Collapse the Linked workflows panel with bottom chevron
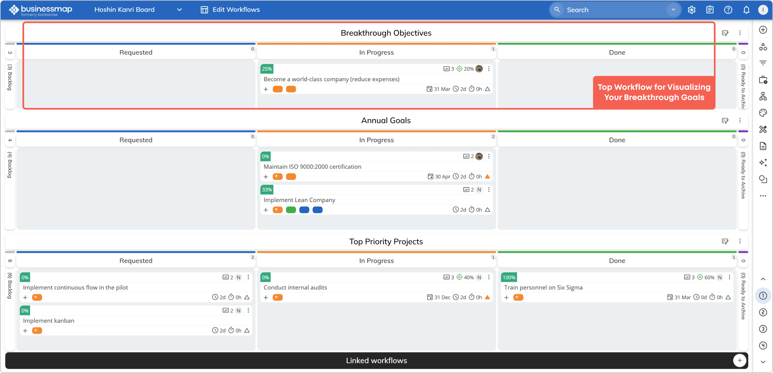 tap(763, 361)
